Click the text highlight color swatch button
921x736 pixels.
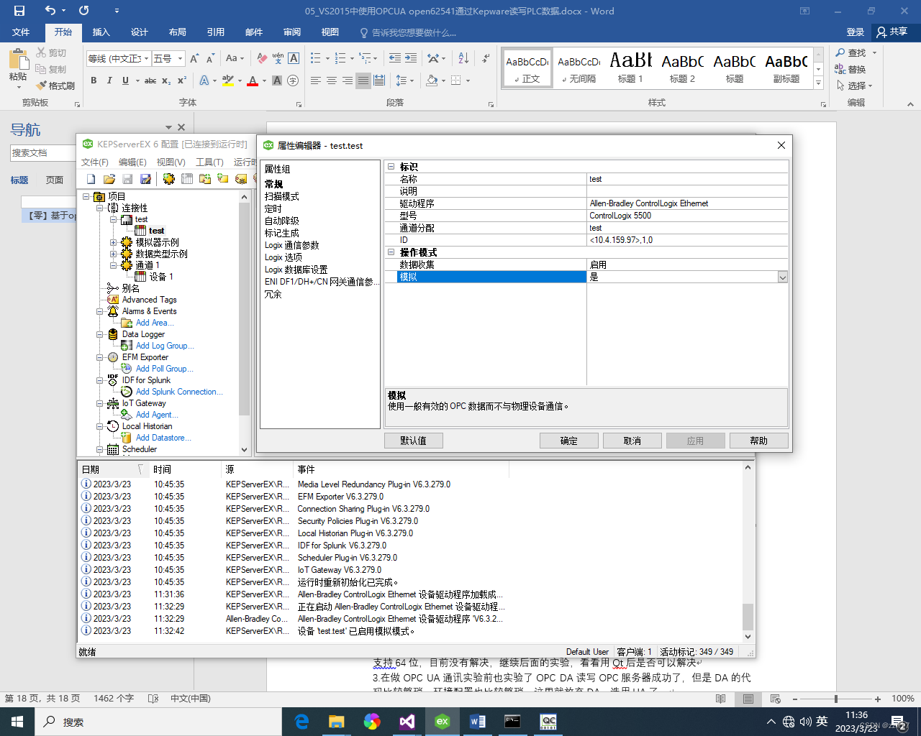pyautogui.click(x=228, y=80)
